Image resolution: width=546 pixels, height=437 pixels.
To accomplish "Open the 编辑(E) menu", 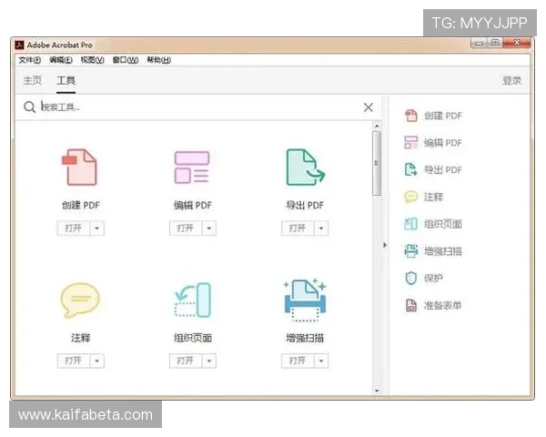I will [61, 60].
